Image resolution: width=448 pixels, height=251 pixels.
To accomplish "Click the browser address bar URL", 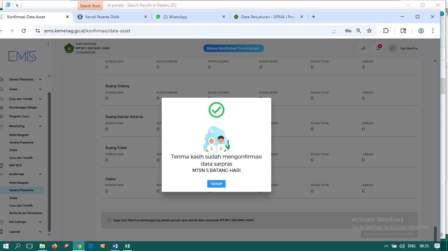I will coord(87,31).
